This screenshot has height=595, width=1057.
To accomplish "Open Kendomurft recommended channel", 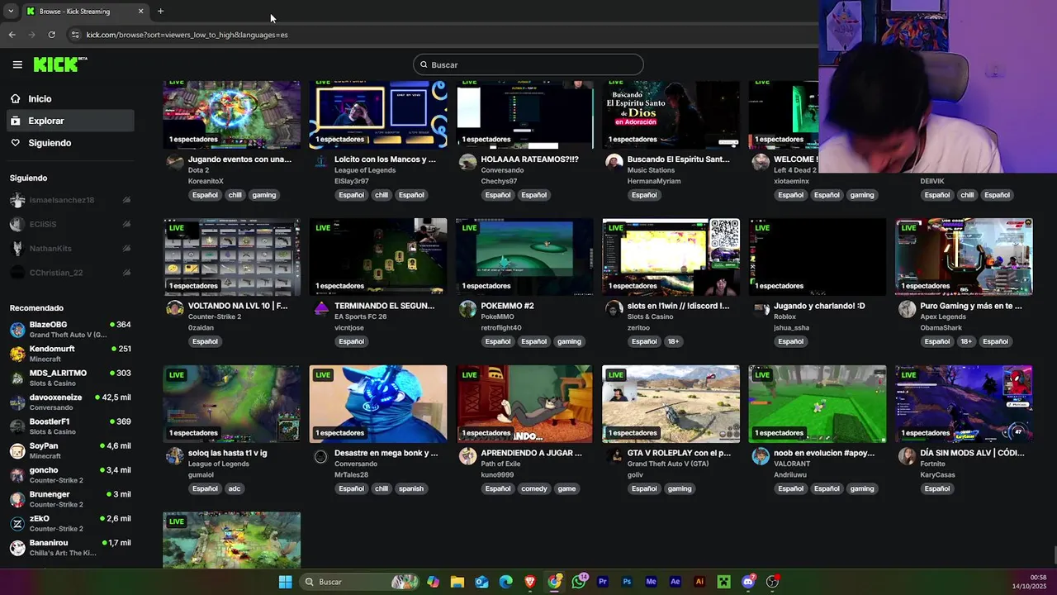I will pyautogui.click(x=70, y=354).
